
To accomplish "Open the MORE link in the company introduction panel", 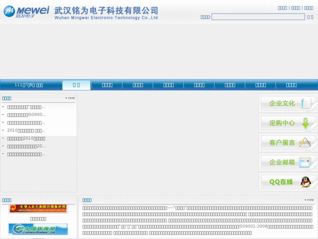I will [309, 200].
